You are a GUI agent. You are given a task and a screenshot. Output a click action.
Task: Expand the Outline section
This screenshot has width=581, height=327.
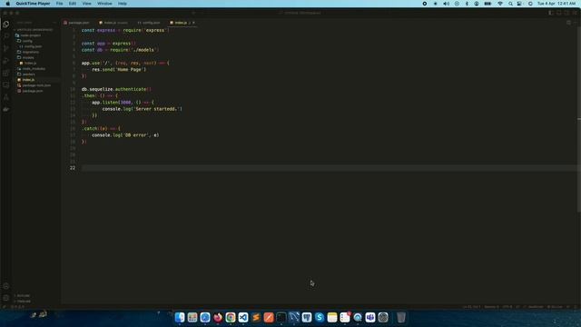[23, 296]
